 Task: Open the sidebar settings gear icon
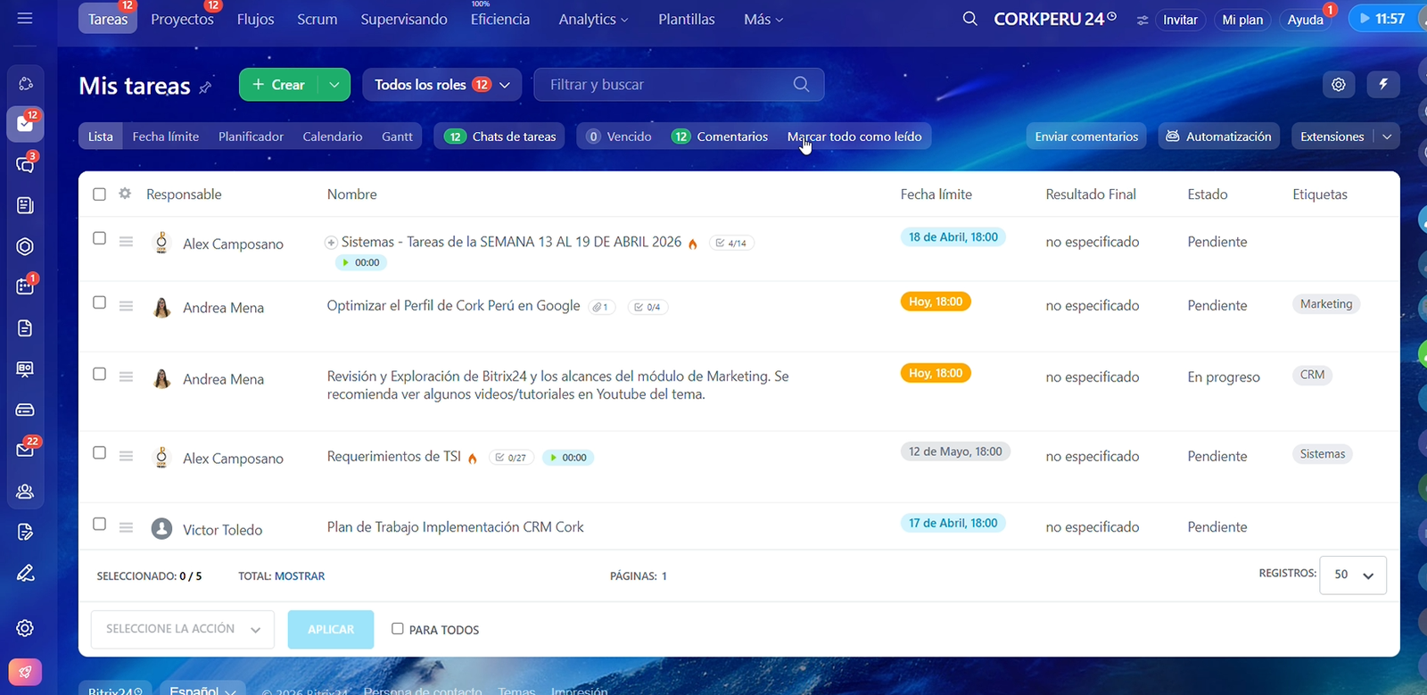point(25,628)
